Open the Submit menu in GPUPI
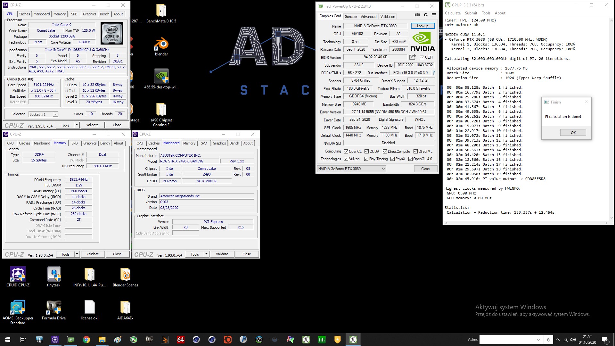Image resolution: width=615 pixels, height=346 pixels. (471, 13)
